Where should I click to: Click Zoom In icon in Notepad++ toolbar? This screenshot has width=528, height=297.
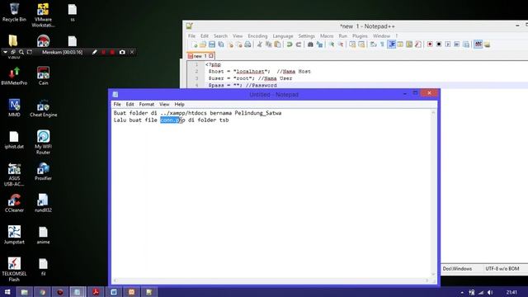(332, 45)
